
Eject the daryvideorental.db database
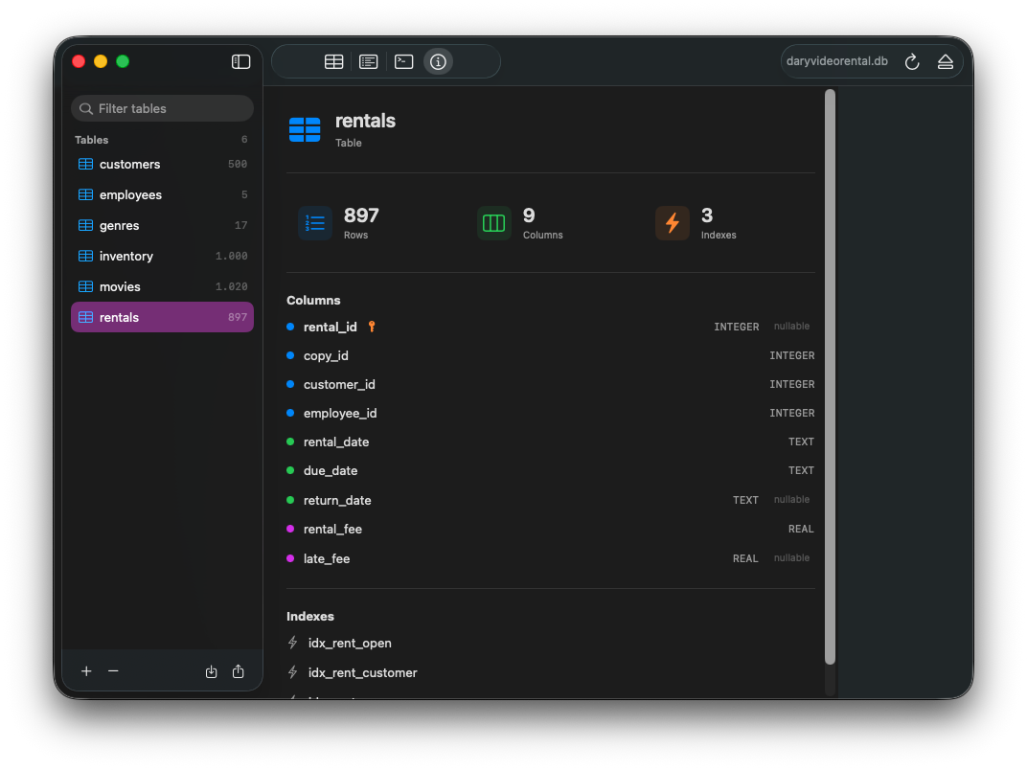click(946, 61)
